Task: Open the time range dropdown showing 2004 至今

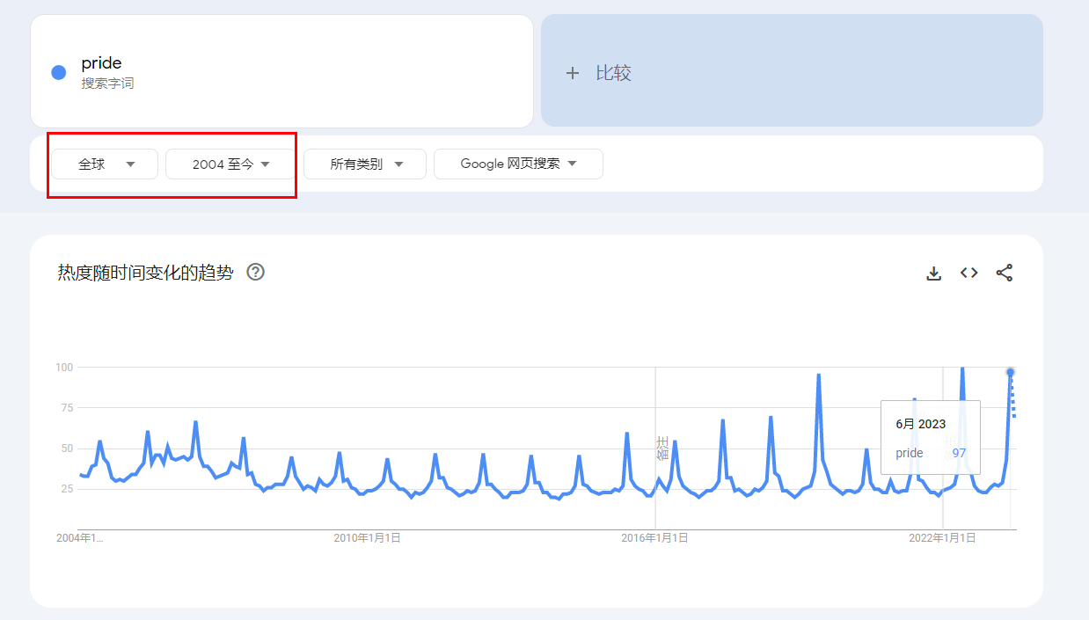Action: click(x=230, y=164)
